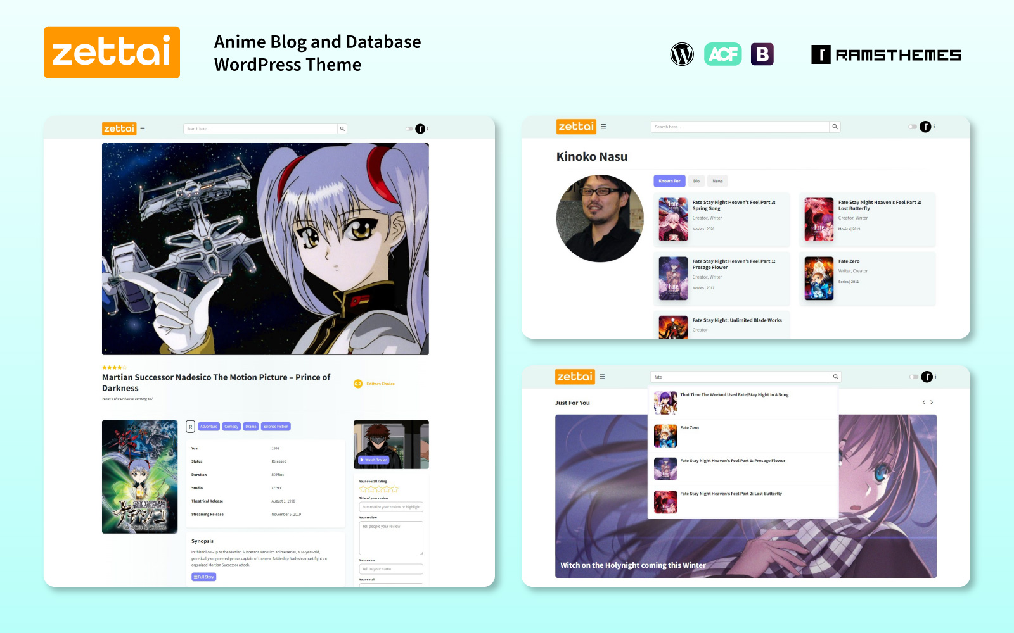Click the Adventure genre tag
Screen dimensions: 1014x633
(209, 427)
